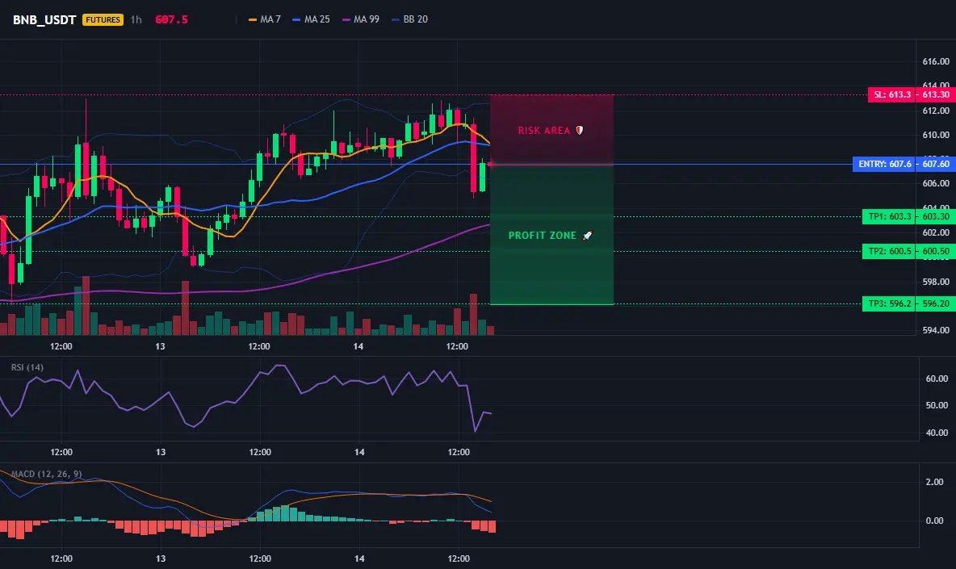Click the 0.00 MACD scale value
The width and height of the screenshot is (956, 569).
coord(935,521)
